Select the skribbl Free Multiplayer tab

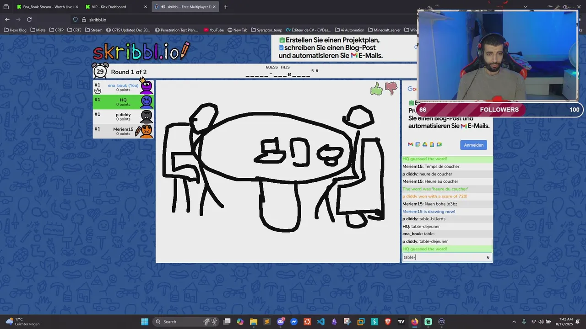coord(185,7)
